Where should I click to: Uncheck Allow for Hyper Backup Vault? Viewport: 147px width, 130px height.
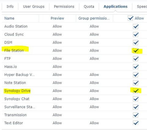tap(136, 75)
